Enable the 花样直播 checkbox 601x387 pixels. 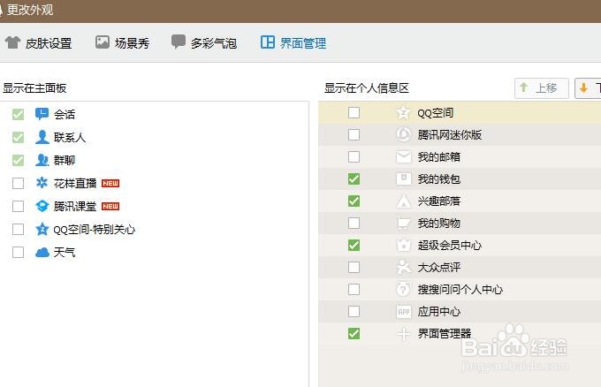pos(18,183)
